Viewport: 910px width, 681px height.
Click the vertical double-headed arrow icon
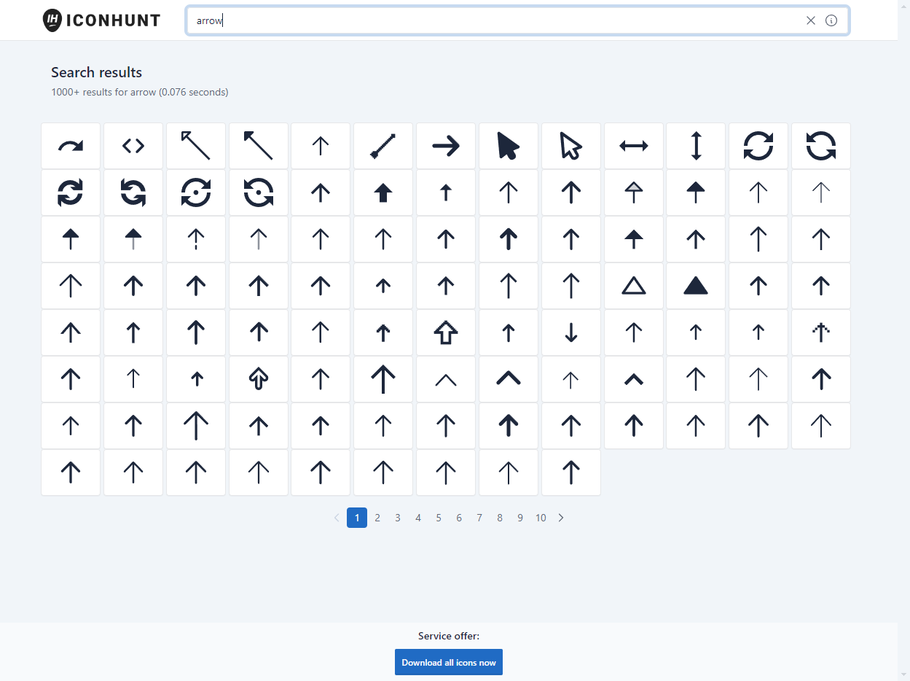coord(696,146)
